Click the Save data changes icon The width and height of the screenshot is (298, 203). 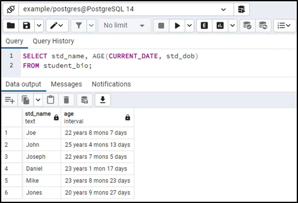[x=84, y=100]
